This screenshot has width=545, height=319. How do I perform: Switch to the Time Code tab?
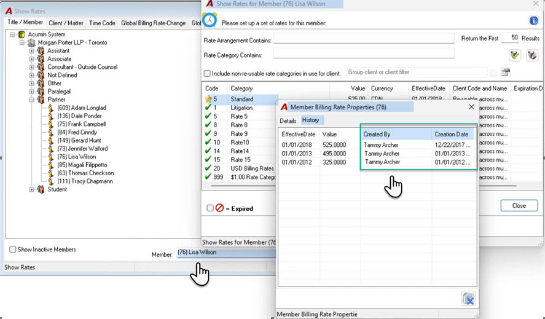coord(102,23)
